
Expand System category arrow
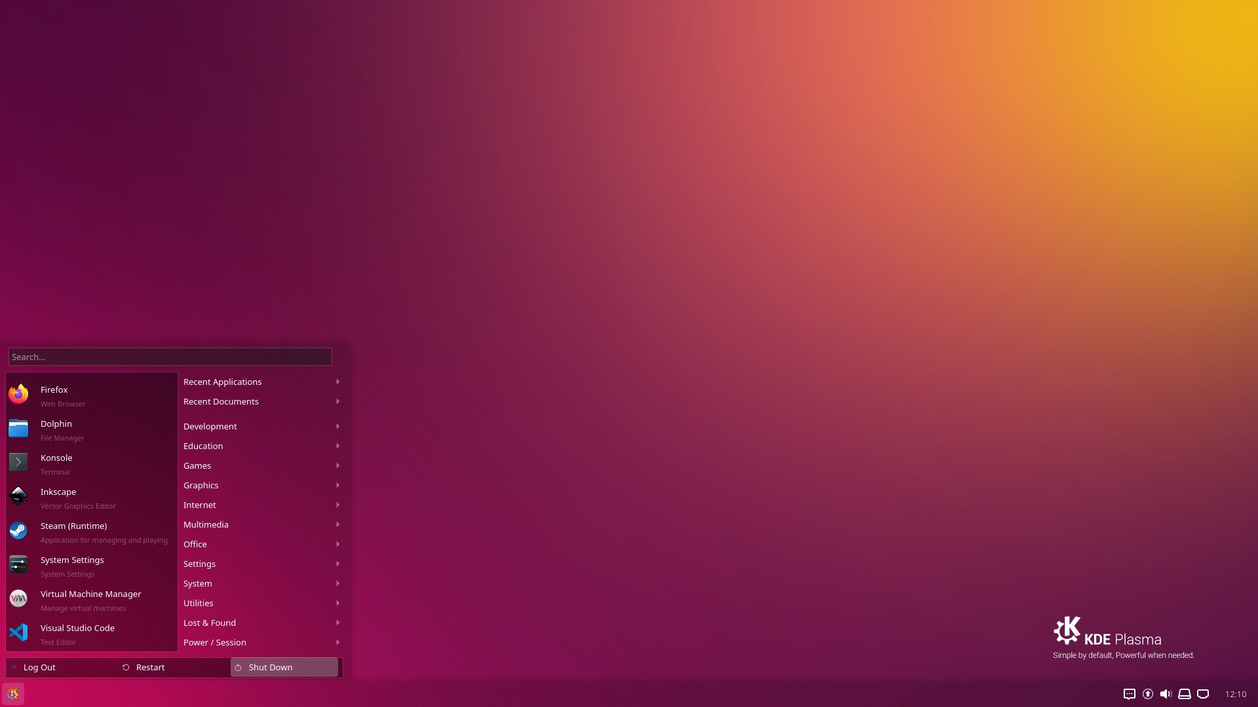337,583
